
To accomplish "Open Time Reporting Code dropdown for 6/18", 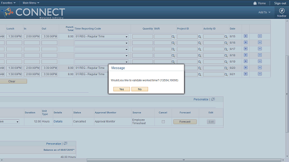I will tap(101, 55).
